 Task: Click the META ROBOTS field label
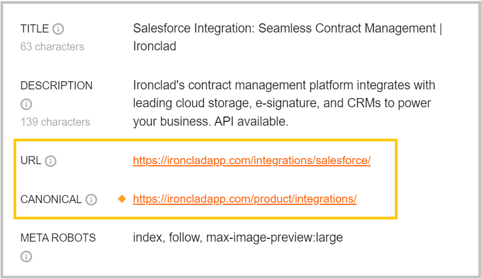[58, 238]
